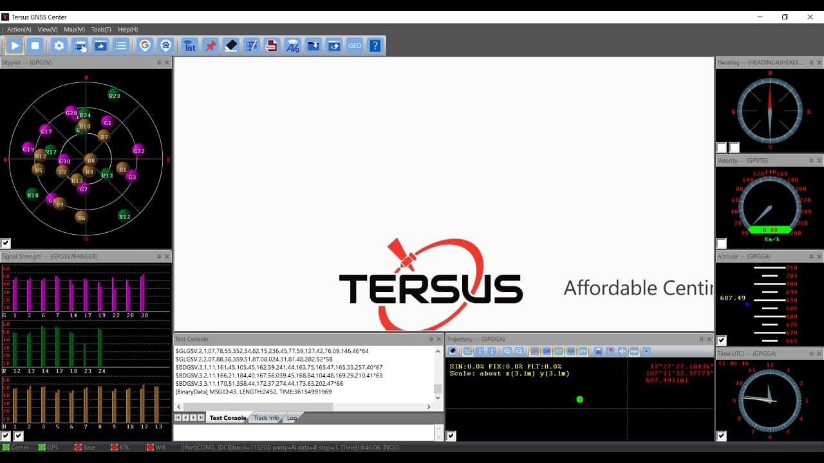Click the red pushpin toolbar icon
824x463 pixels.
tap(210, 45)
